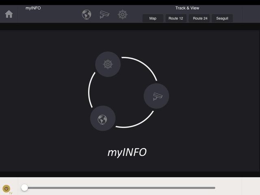Click the empty panel right of slider
The image size is (260, 195).
point(251,186)
